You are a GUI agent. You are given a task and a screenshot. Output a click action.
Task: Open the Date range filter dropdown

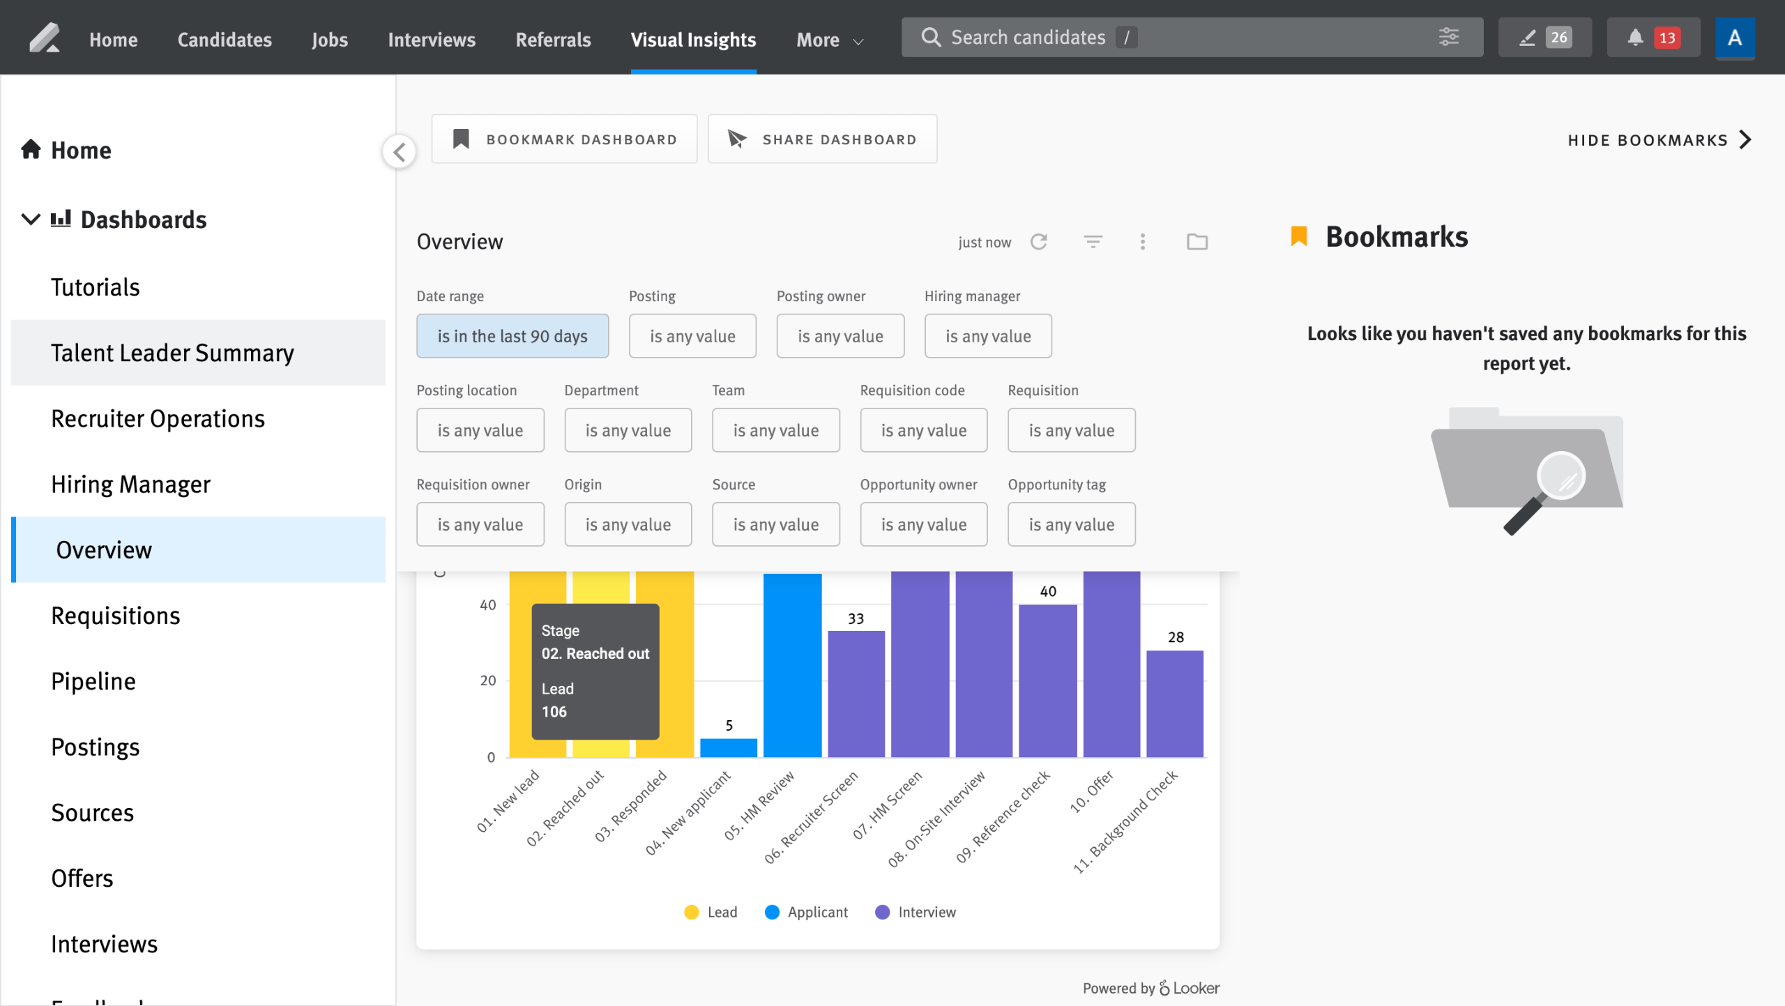(x=512, y=336)
